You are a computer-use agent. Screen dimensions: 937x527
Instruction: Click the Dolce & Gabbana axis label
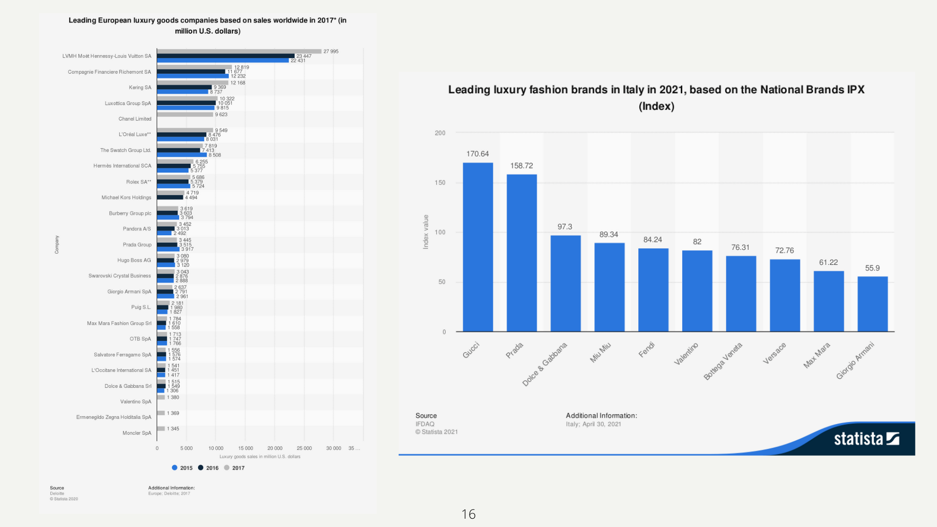[x=545, y=364]
